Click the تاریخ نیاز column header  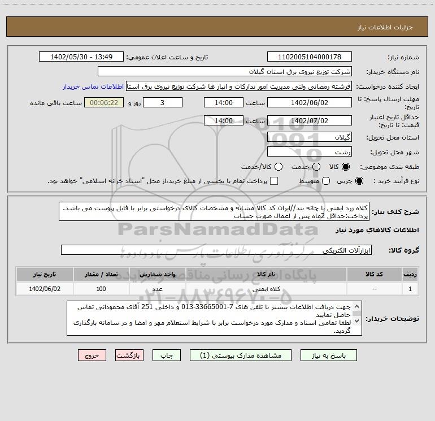tap(45, 275)
